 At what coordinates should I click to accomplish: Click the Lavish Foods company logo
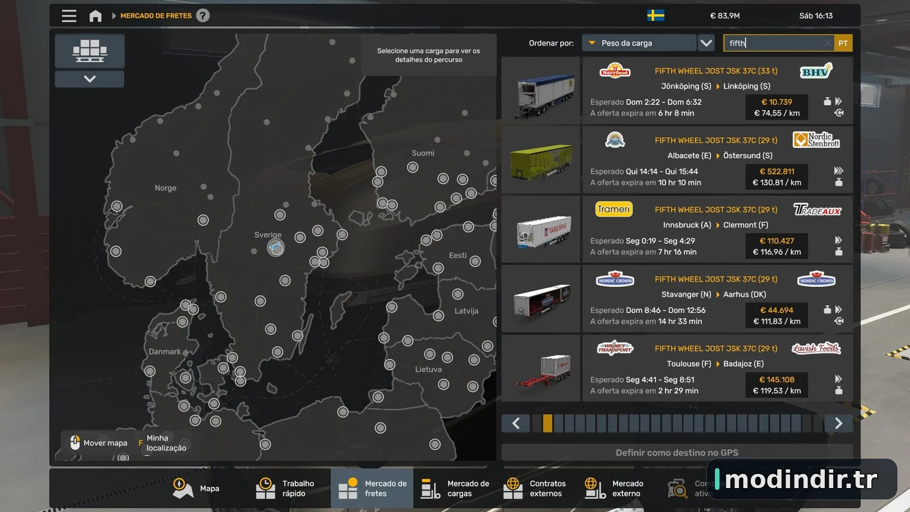coord(816,348)
